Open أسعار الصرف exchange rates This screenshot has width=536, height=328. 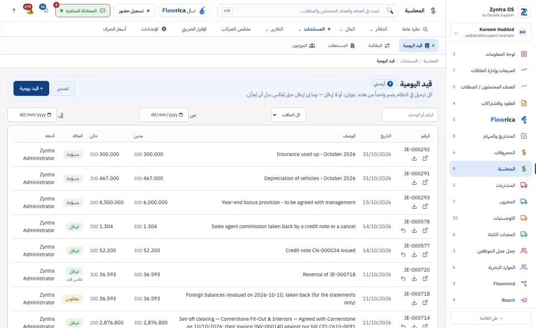tap(114, 29)
